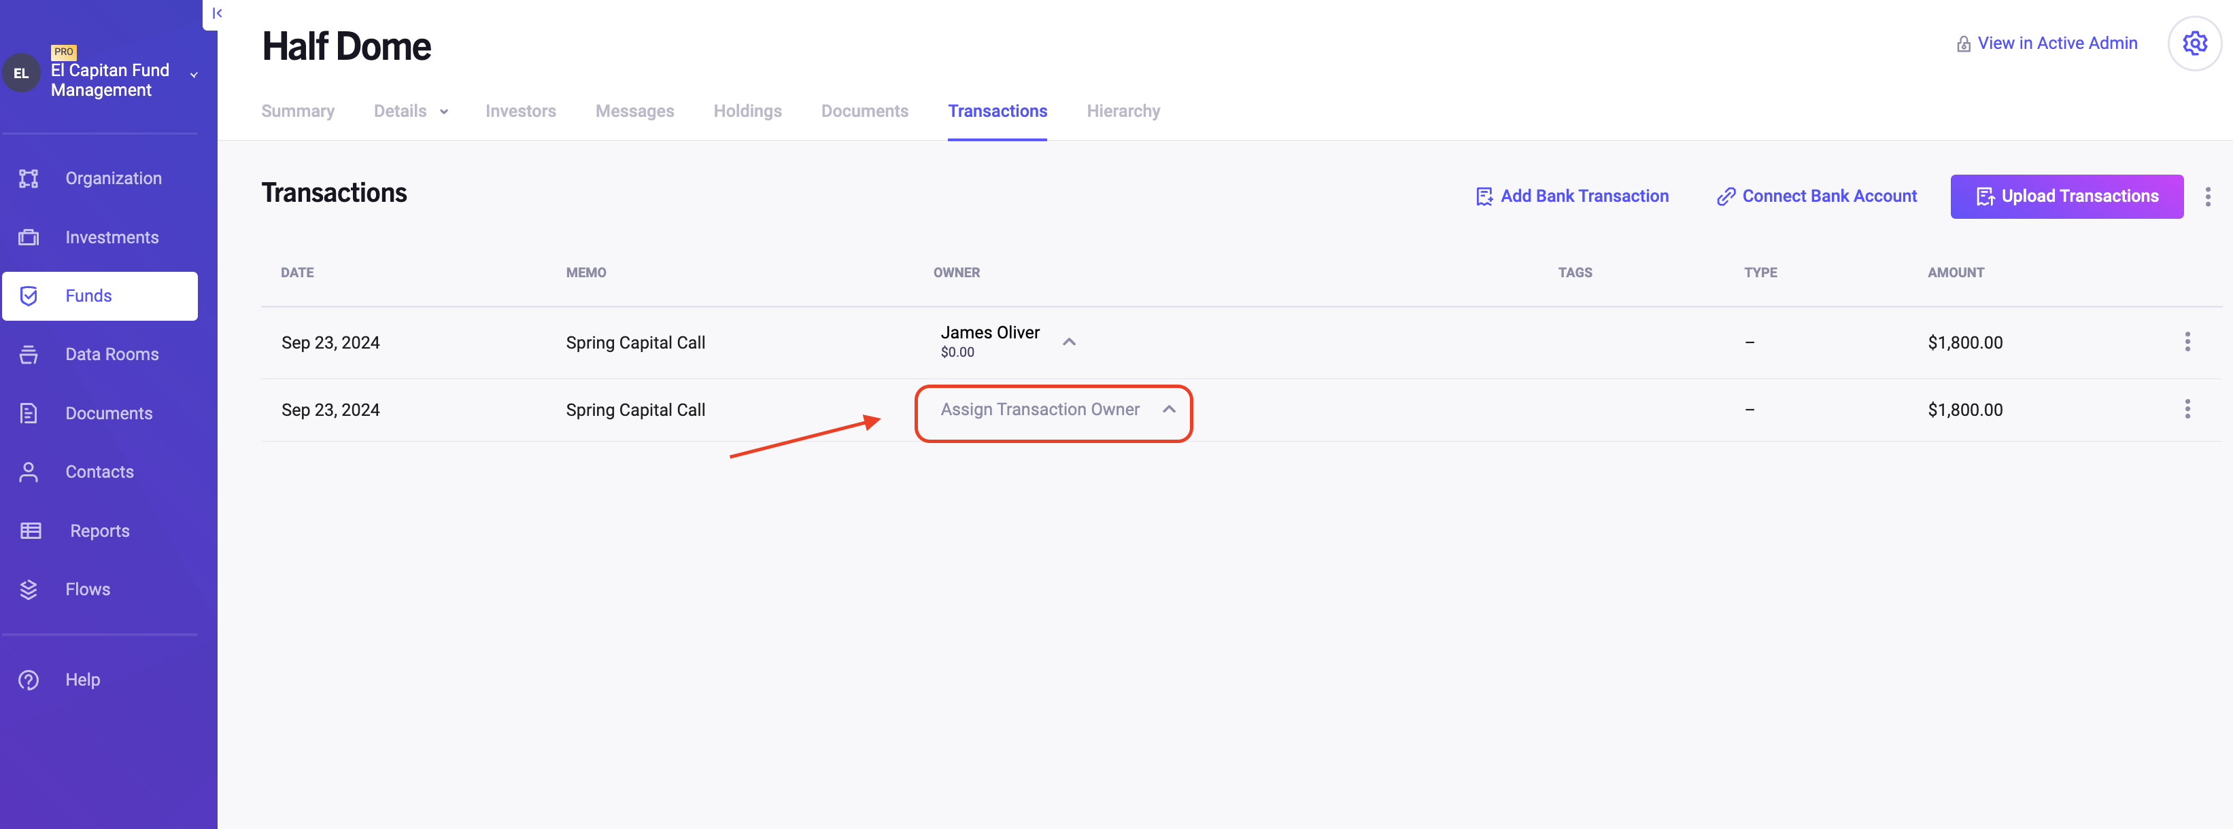Click the Add Bank Transaction receipt icon
2233x829 pixels.
point(1484,196)
